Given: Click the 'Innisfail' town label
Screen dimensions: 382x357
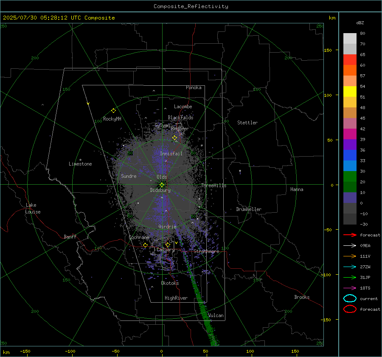Looking at the screenshot, I should (x=171, y=154).
